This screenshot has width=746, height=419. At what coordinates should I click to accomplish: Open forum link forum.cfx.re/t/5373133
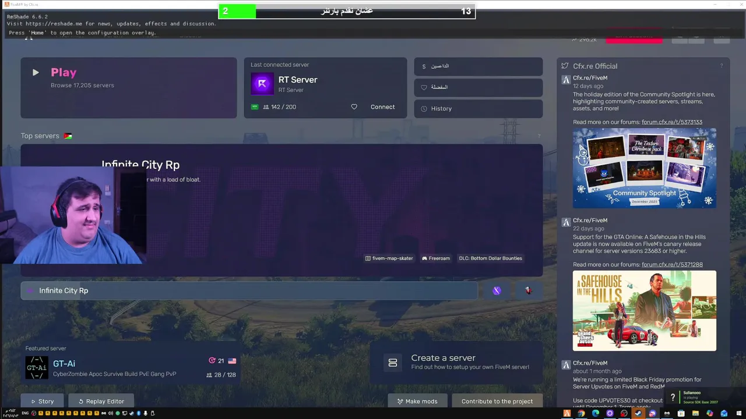pos(672,122)
